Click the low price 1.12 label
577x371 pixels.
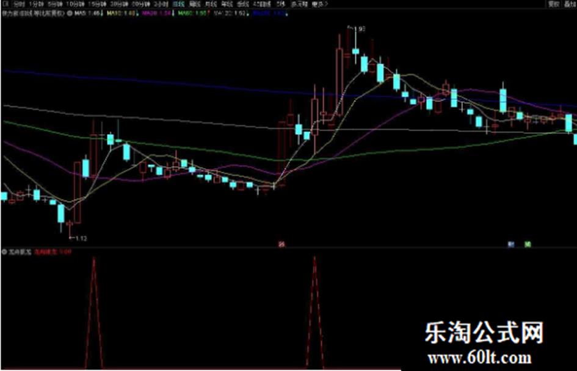[81, 238]
